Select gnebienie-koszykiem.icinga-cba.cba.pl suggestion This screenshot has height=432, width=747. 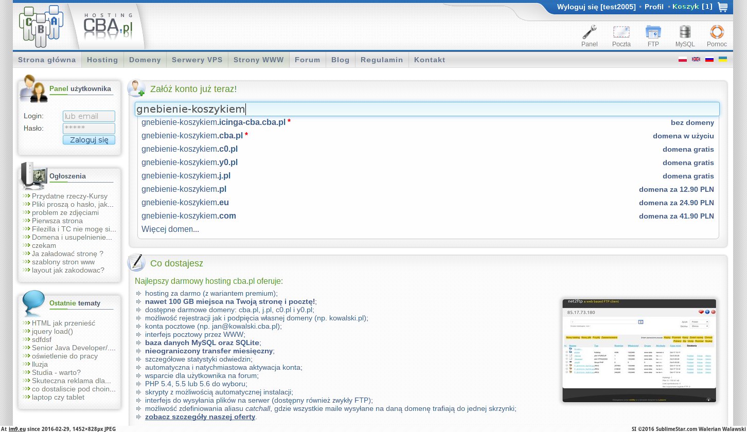pyautogui.click(x=428, y=122)
